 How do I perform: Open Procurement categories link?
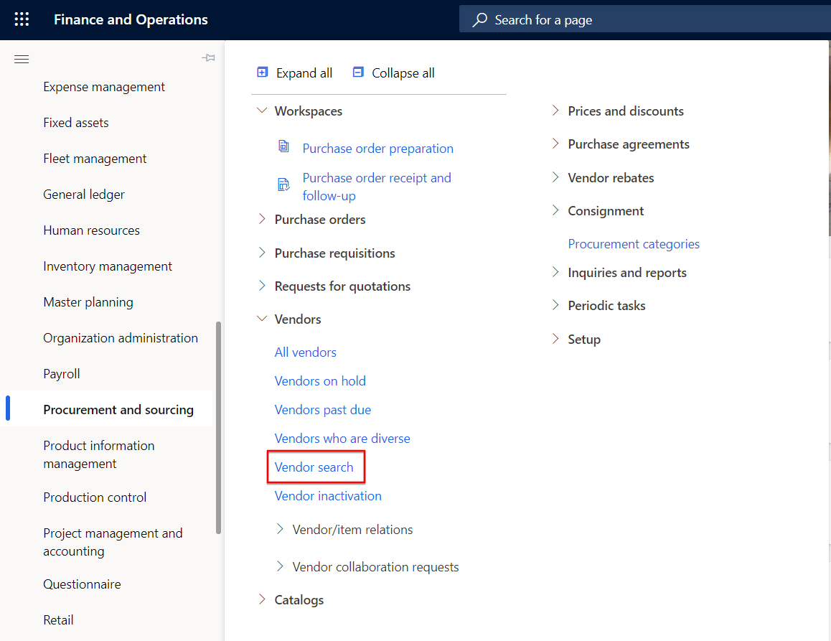coord(634,244)
